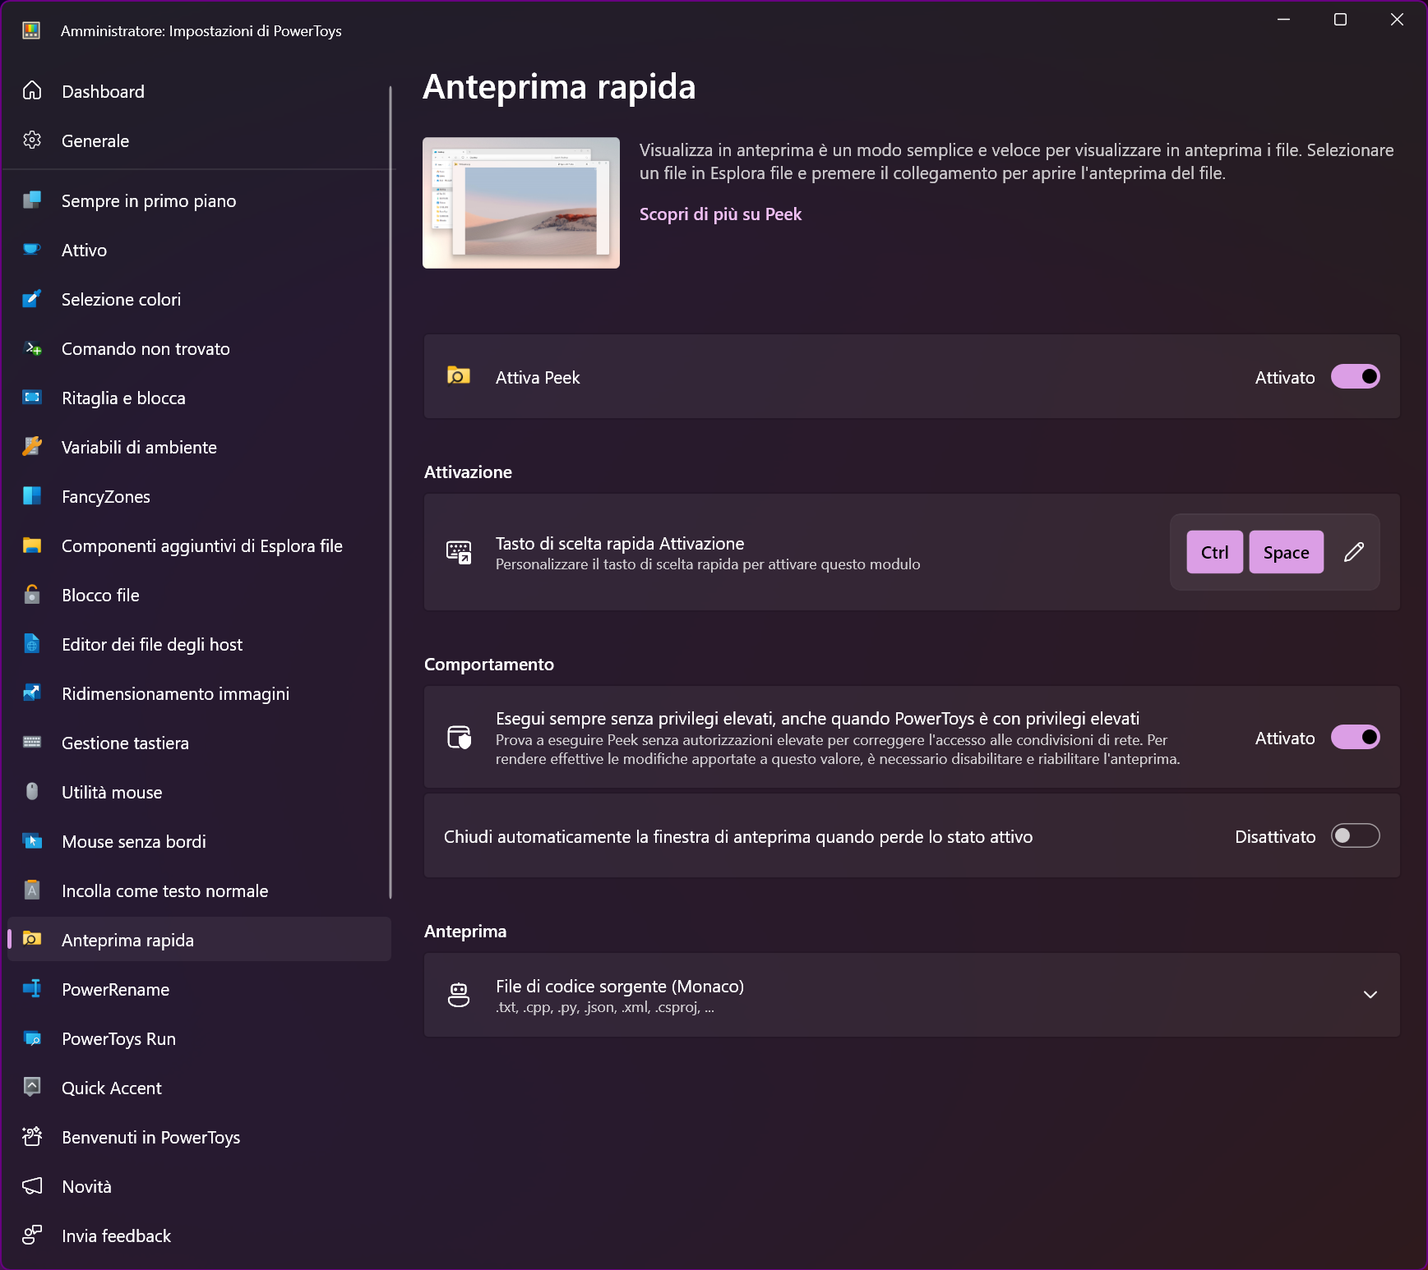Expand File di codice sorgente (Monaco)
The image size is (1428, 1270).
click(912, 995)
